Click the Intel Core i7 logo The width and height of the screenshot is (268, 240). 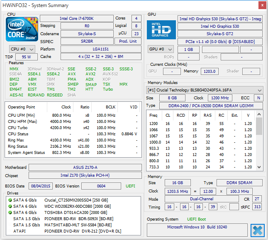pos(22,29)
